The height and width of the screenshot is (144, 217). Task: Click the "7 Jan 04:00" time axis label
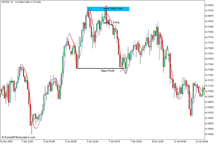(114, 142)
